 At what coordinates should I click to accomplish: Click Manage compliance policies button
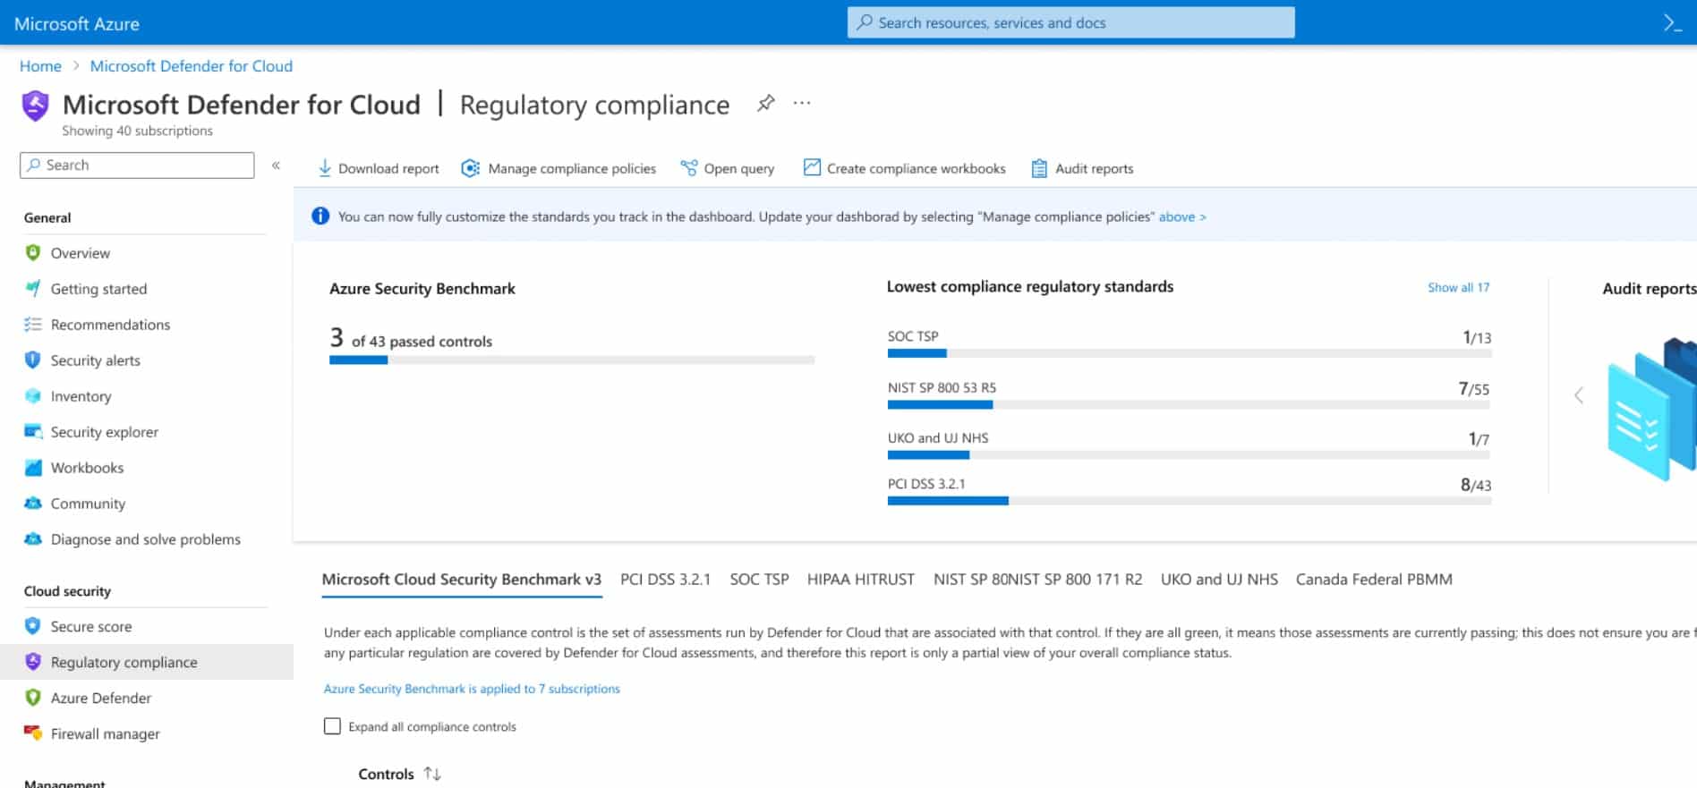point(559,168)
